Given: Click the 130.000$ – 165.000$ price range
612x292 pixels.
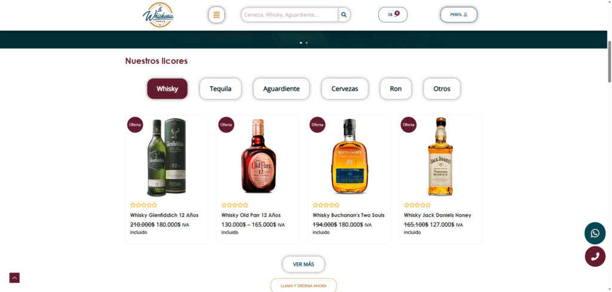Looking at the screenshot, I should tap(249, 225).
